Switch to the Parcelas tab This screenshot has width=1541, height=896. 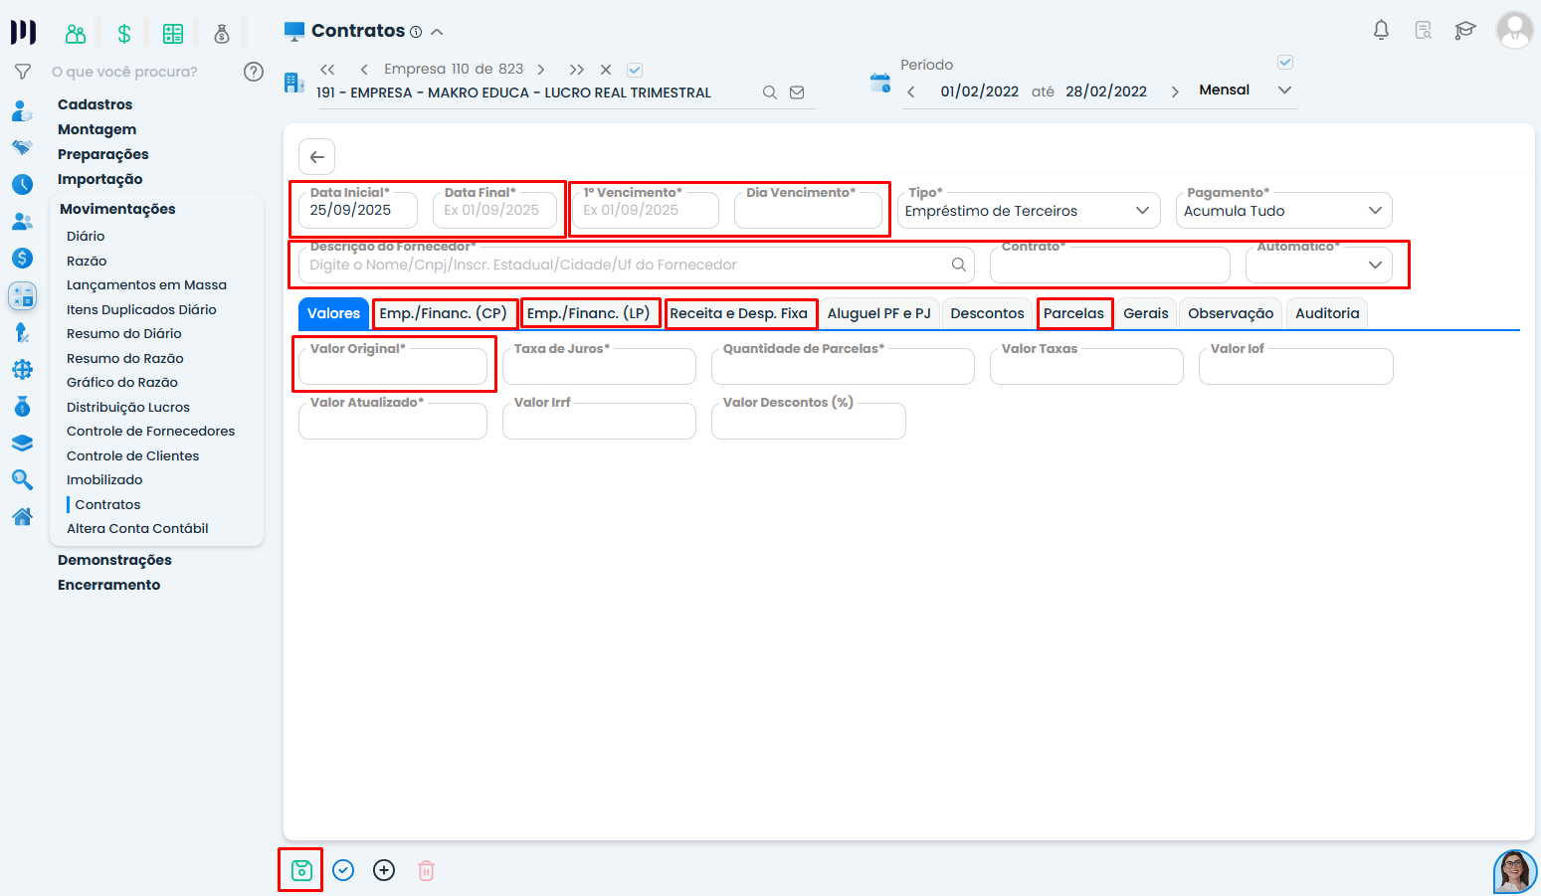pyautogui.click(x=1073, y=313)
